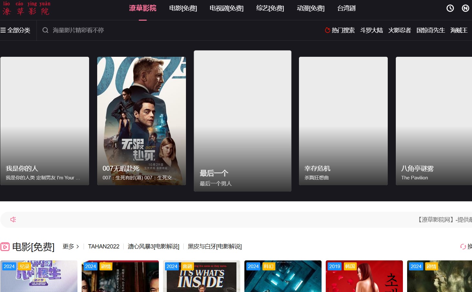Open the 007无暇赴死 poster card
This screenshot has height=292, width=472.
tap(141, 121)
